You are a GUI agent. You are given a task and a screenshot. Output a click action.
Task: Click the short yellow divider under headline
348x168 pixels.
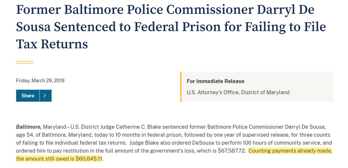coord(25,62)
